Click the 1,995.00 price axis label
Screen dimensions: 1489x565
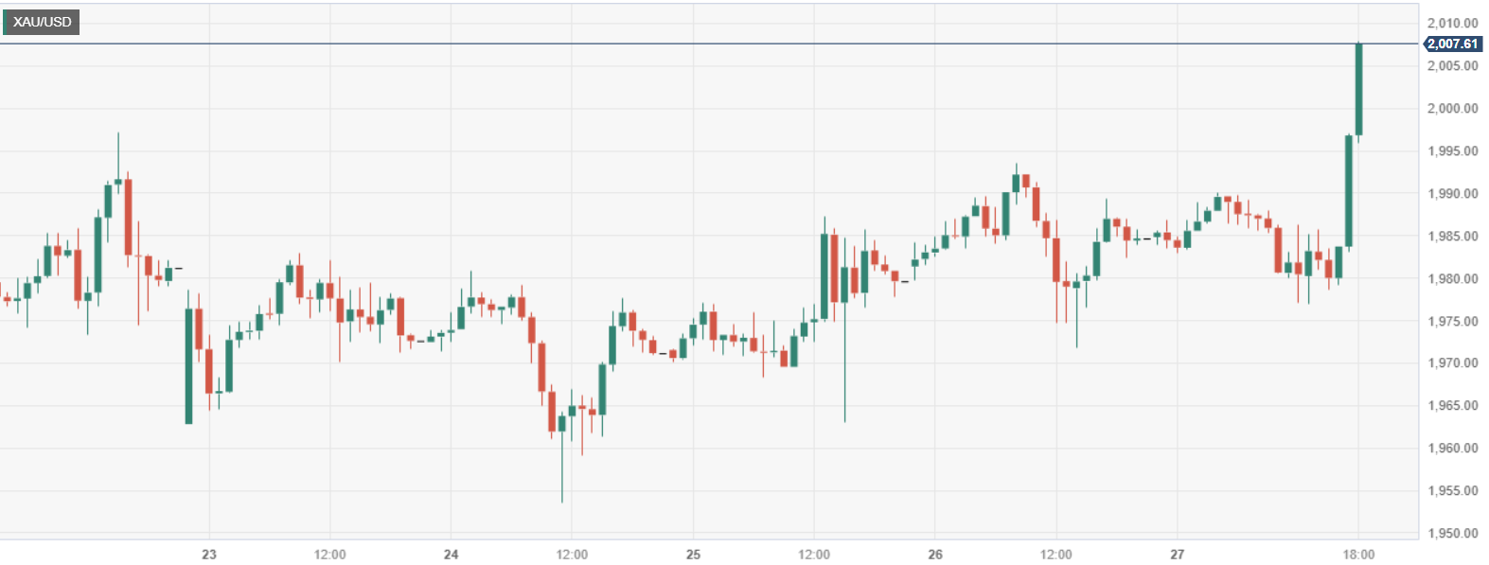[x=1452, y=150]
